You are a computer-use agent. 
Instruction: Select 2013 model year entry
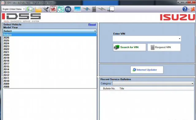(50, 72)
